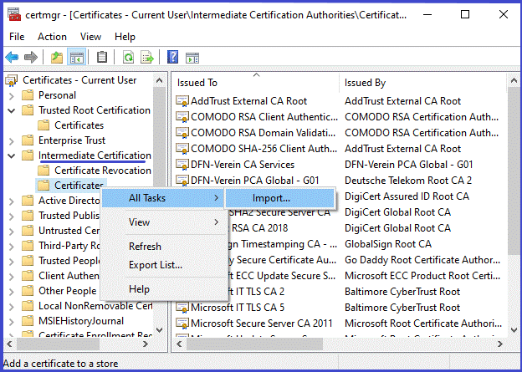Click the Certificate Revocation folder icon
Screen dimensions: 522x372
(x=43, y=171)
